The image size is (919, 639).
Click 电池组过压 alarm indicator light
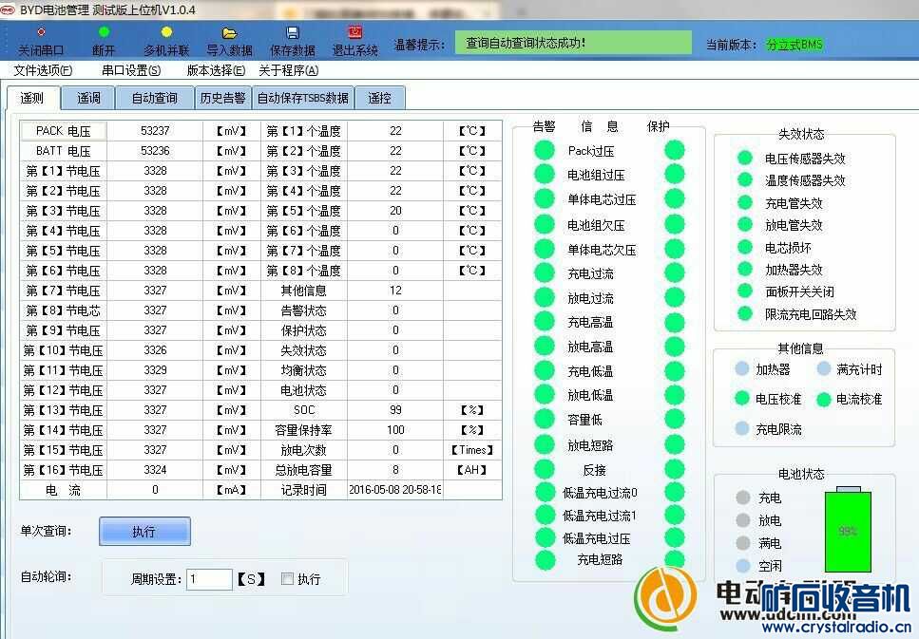[x=545, y=175]
